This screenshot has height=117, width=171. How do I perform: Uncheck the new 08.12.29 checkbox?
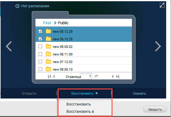(40, 31)
